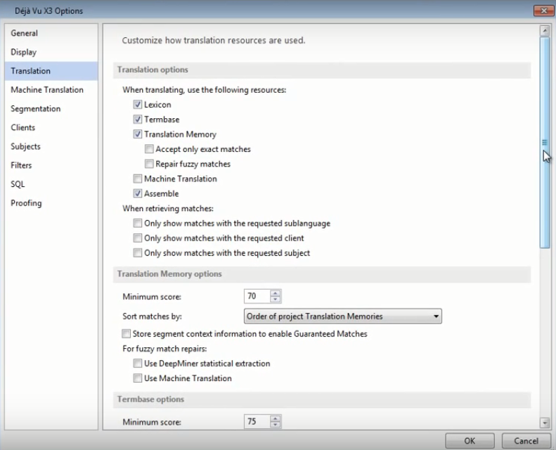The image size is (556, 450).
Task: Open the SQL options page
Action: click(x=51, y=184)
